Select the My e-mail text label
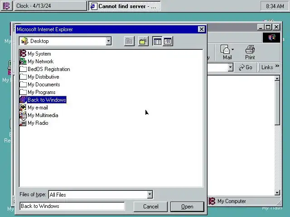 [38, 108]
